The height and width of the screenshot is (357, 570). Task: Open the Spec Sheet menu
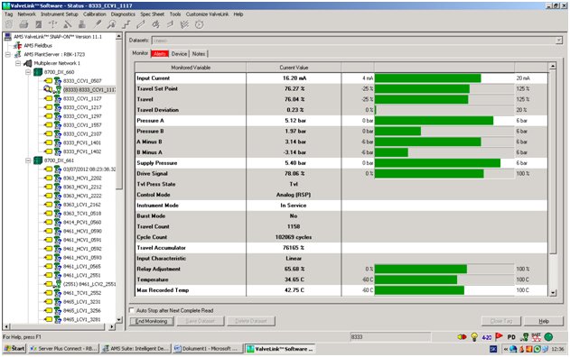pyautogui.click(x=153, y=14)
